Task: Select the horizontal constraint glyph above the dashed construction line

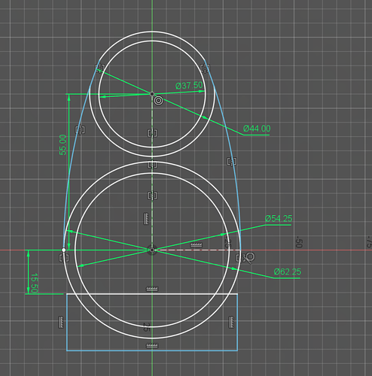Action: [x=196, y=244]
